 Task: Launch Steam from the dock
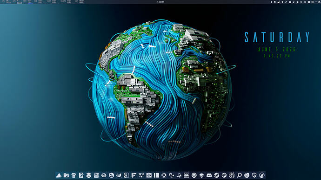217,175
